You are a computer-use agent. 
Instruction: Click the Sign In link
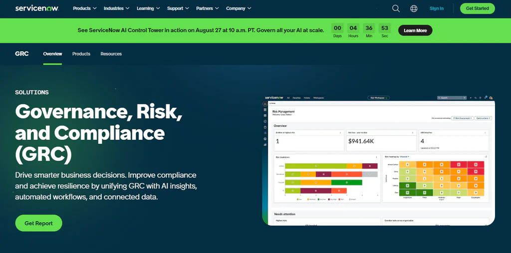coord(436,8)
